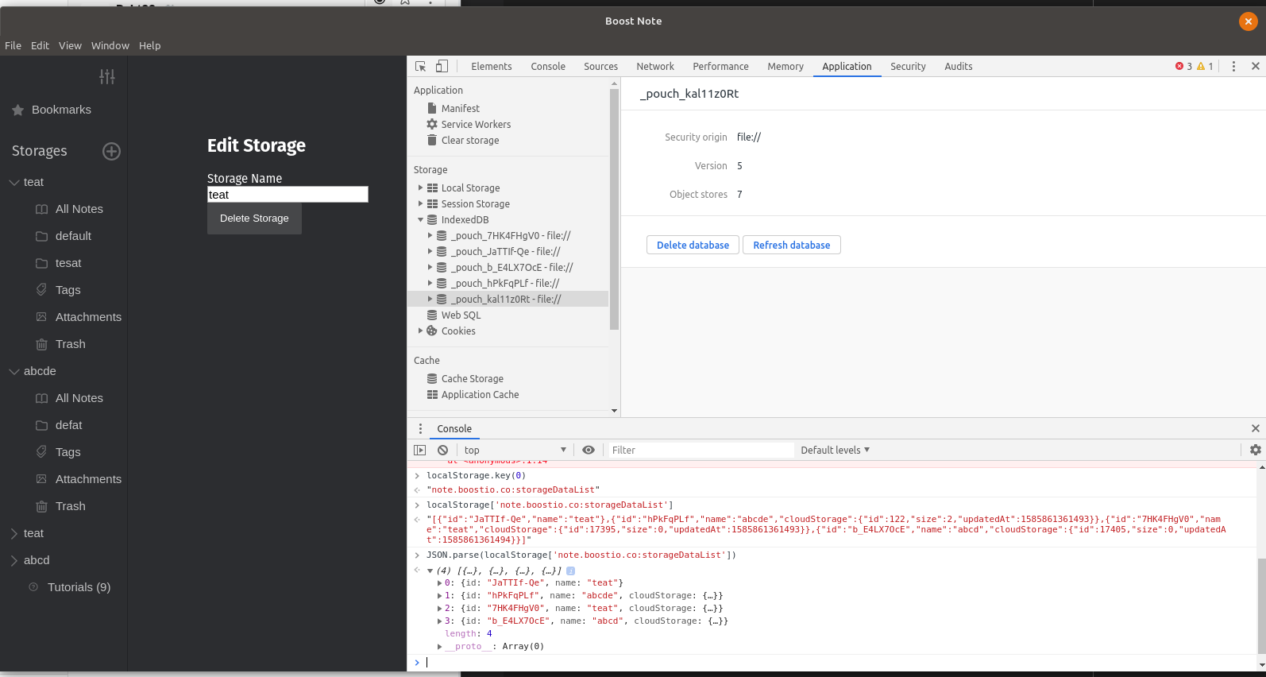This screenshot has width=1266, height=677.
Task: Toggle live expression eye icon in console
Action: [589, 450]
